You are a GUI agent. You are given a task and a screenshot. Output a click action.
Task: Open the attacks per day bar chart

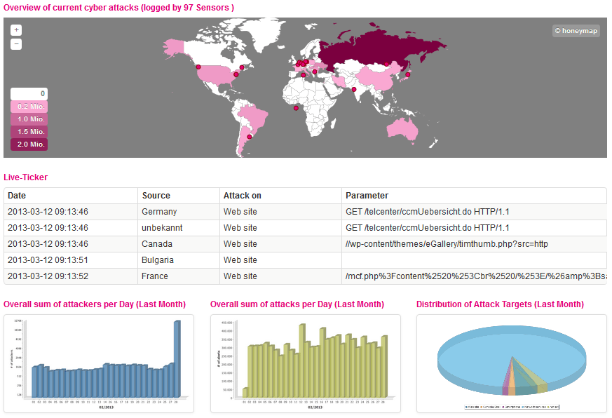306,364
